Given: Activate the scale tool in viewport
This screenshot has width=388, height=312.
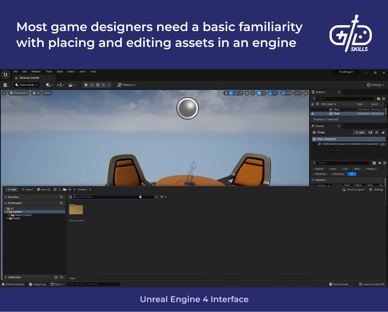Looking at the screenshot, I should [241, 93].
